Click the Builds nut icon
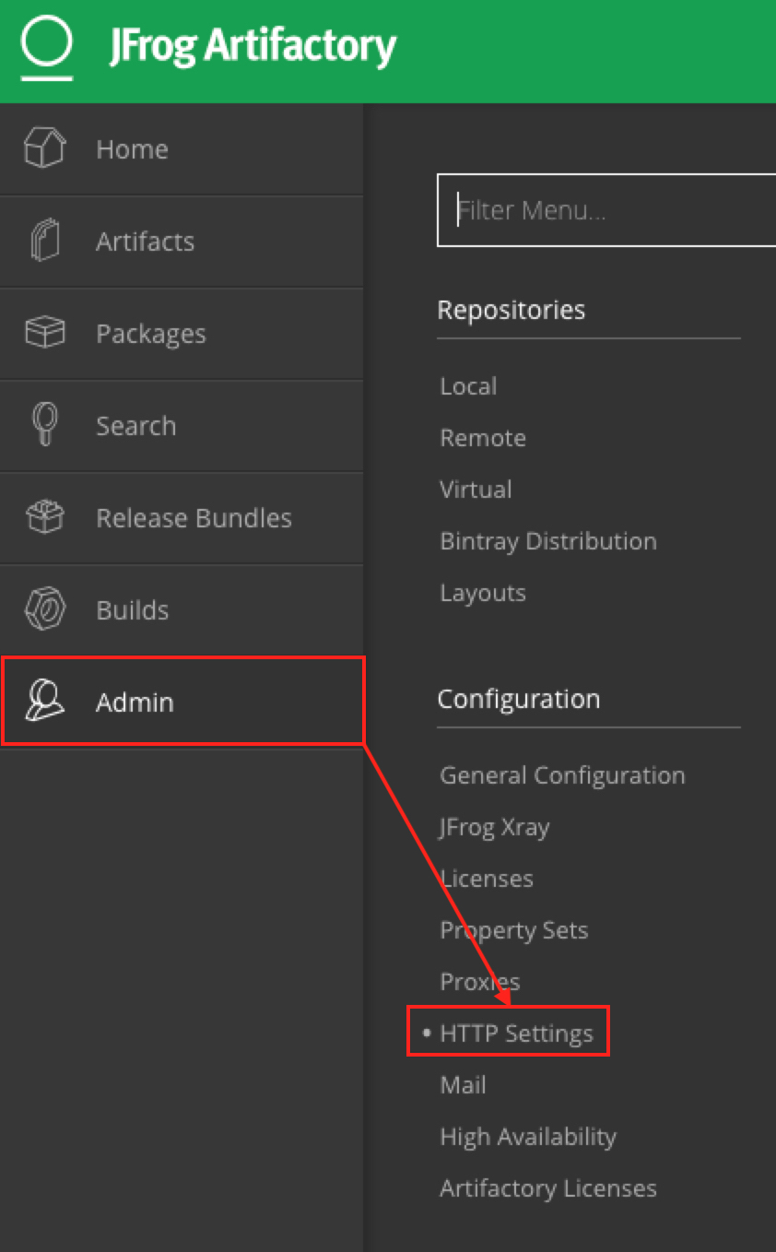 pyautogui.click(x=44, y=609)
